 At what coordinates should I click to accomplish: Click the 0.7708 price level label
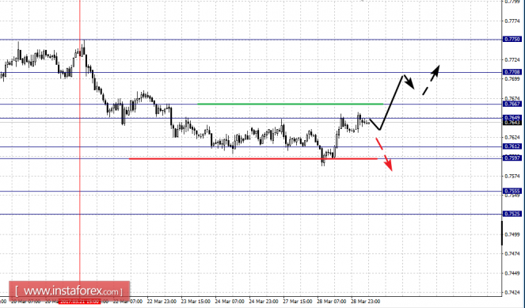click(512, 72)
